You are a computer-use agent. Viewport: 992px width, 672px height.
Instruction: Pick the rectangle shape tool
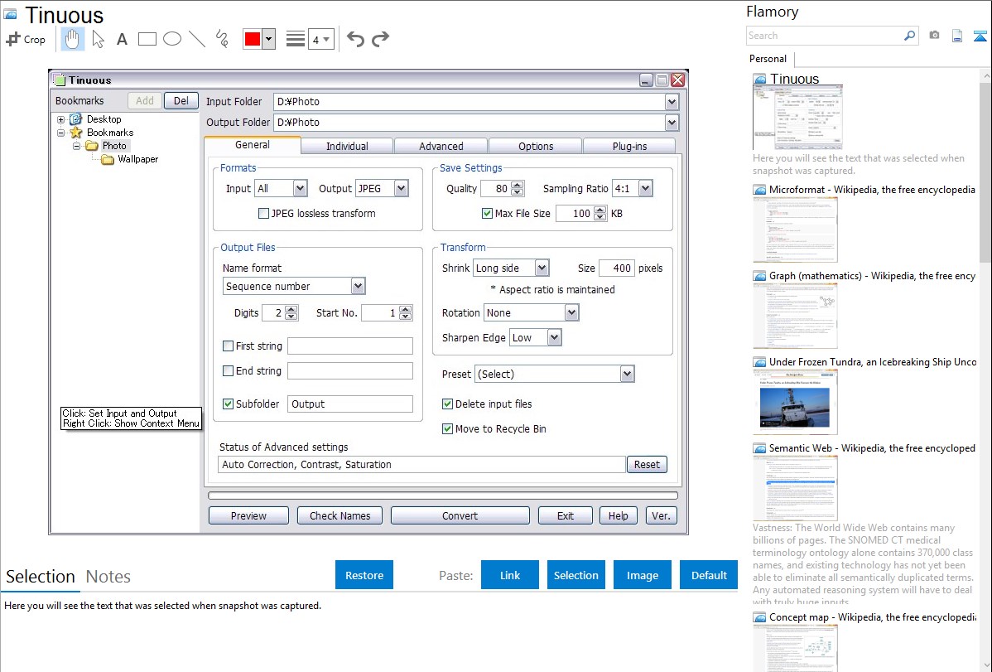point(147,39)
